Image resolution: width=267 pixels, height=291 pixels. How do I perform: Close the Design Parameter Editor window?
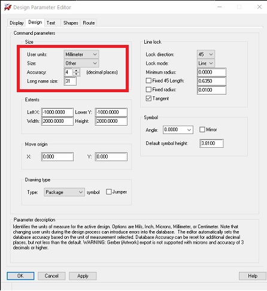coord(259,7)
